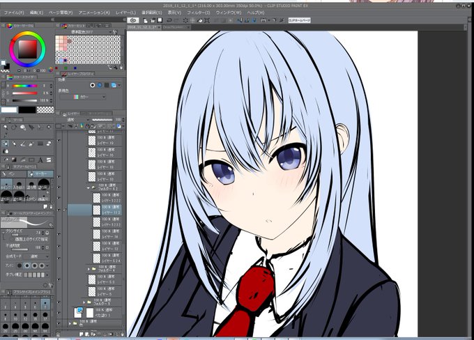
Task: Select the black sub color swatch below sliders
Action: point(27,109)
